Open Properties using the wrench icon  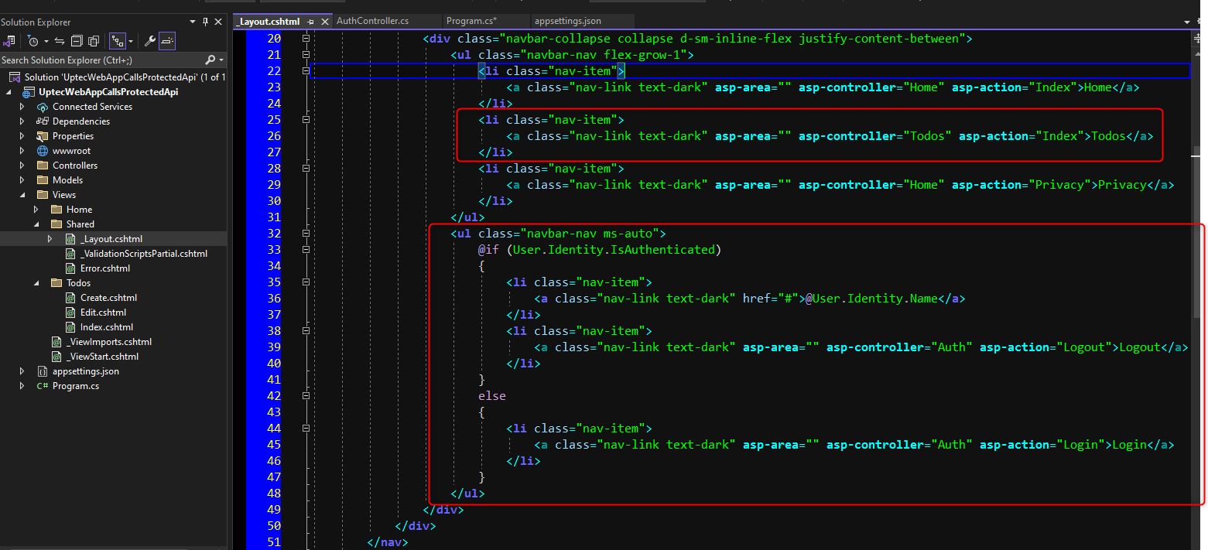[x=150, y=41]
